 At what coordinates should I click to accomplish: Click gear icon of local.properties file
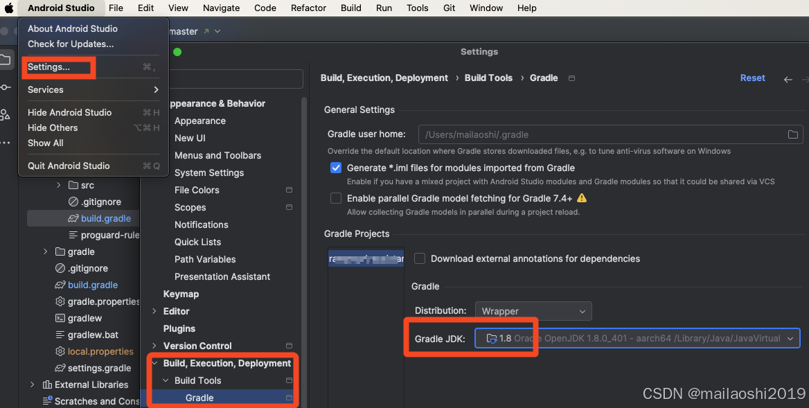click(x=60, y=351)
